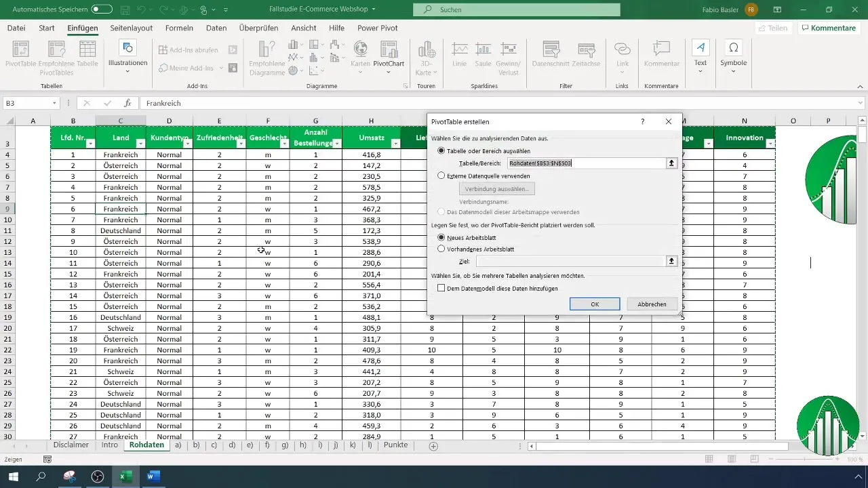The width and height of the screenshot is (868, 488).
Task: Open the Kundentyp column filter dropdown
Action: pyautogui.click(x=187, y=144)
